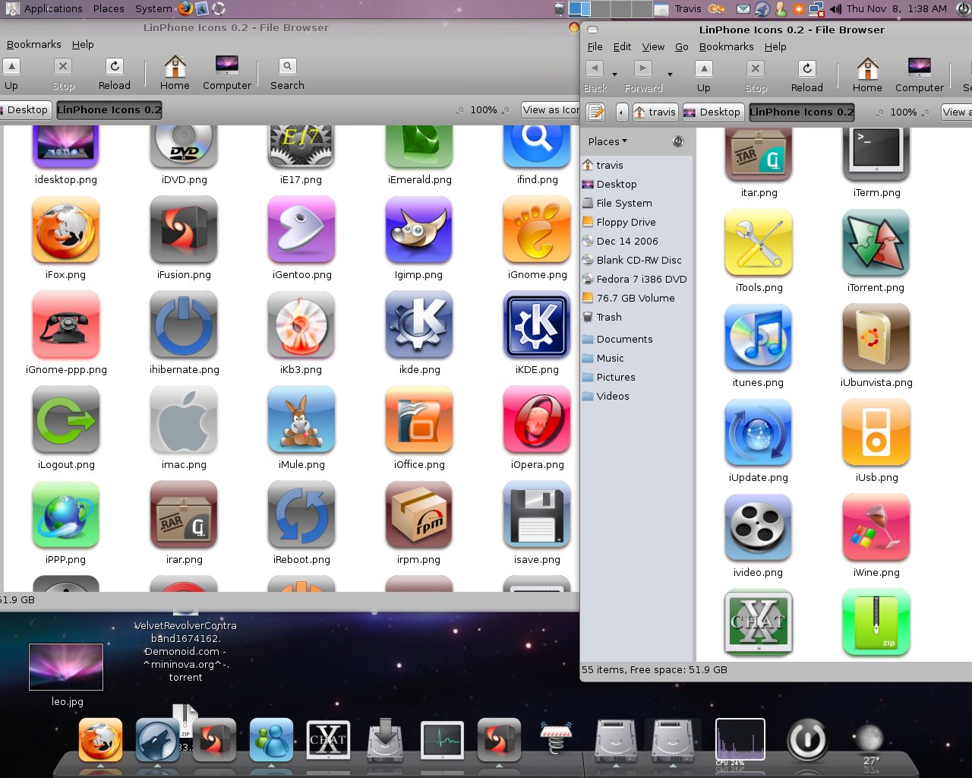Select the iWine.png file in right window
The width and height of the screenshot is (972, 778).
tap(876, 528)
